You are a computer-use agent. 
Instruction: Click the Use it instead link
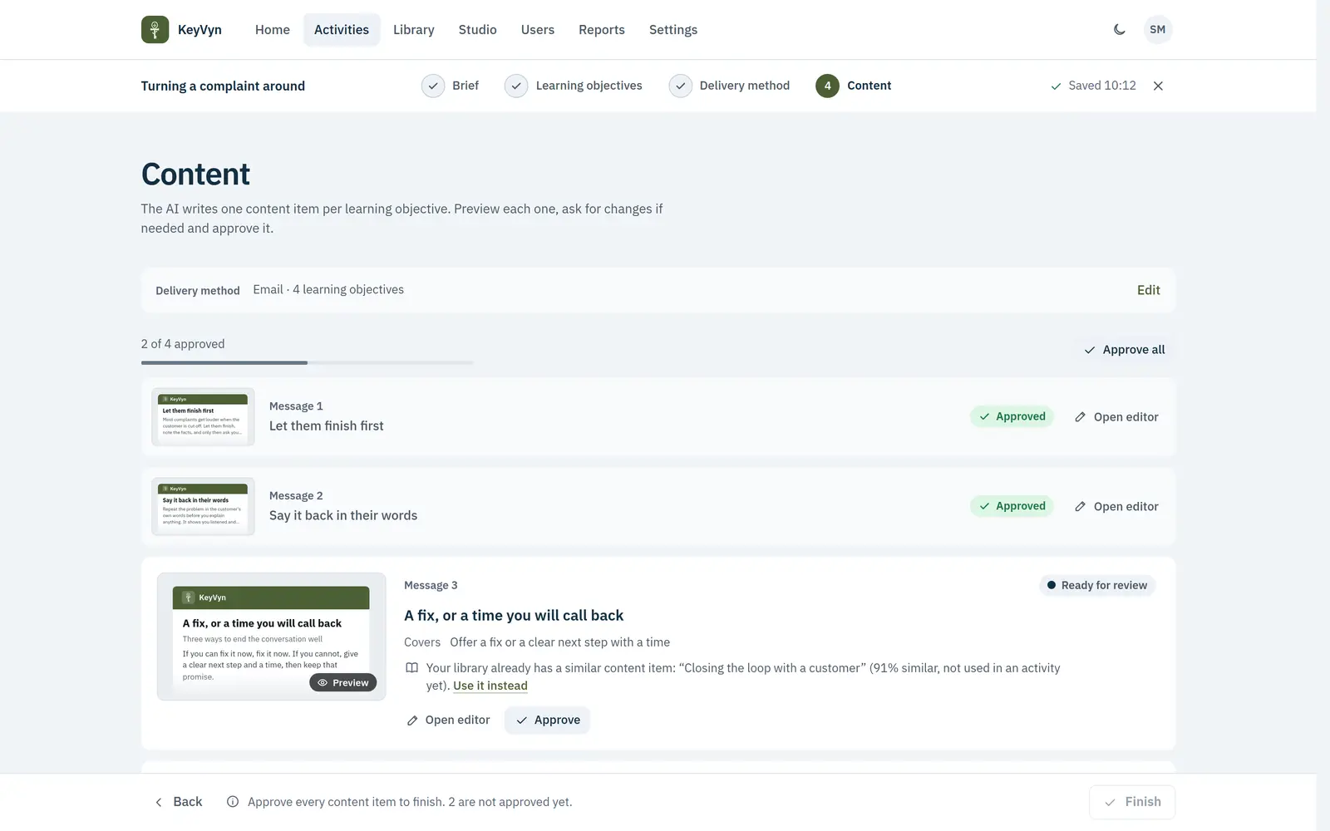pyautogui.click(x=490, y=686)
